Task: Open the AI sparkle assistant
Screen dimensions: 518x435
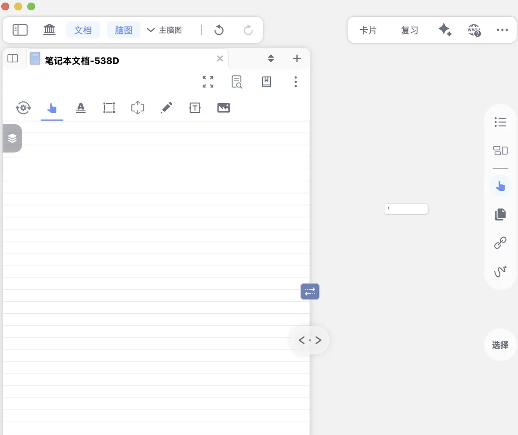Action: (x=445, y=30)
